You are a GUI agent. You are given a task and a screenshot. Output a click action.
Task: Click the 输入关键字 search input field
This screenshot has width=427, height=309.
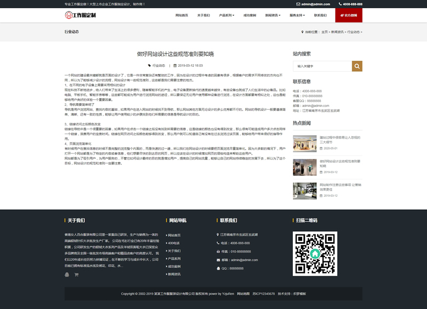pyautogui.click(x=322, y=66)
